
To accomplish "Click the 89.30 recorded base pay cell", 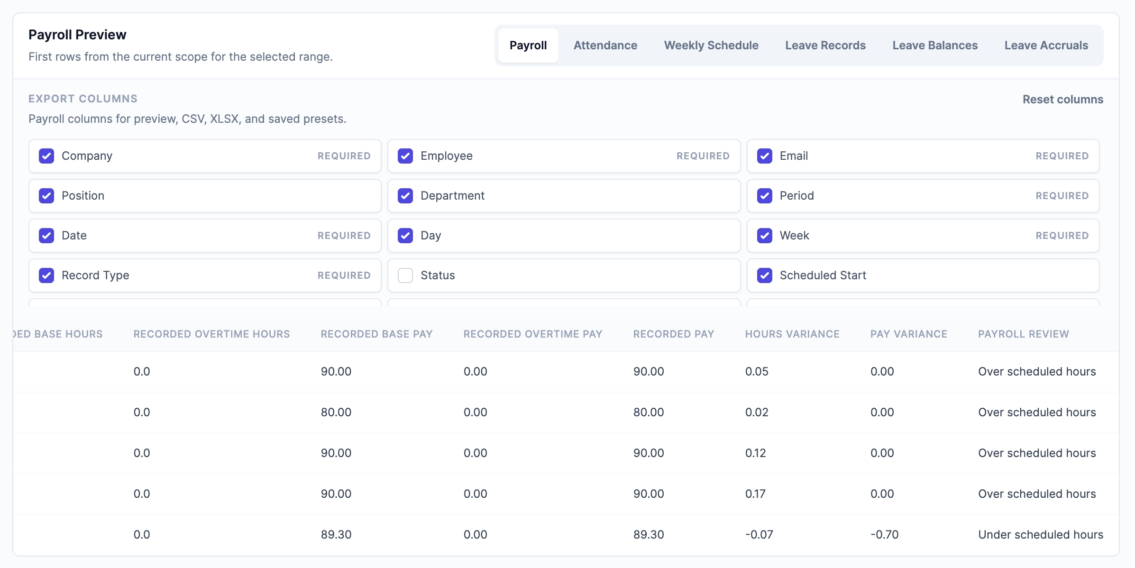I will point(336,535).
